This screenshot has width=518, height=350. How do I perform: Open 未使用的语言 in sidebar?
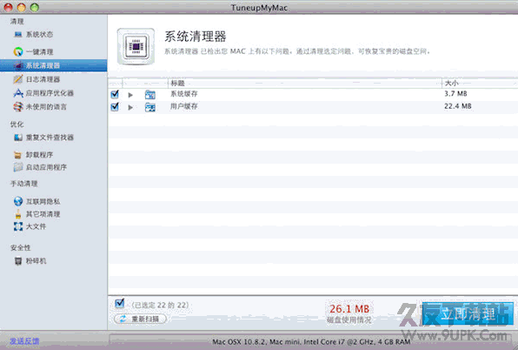(46, 107)
